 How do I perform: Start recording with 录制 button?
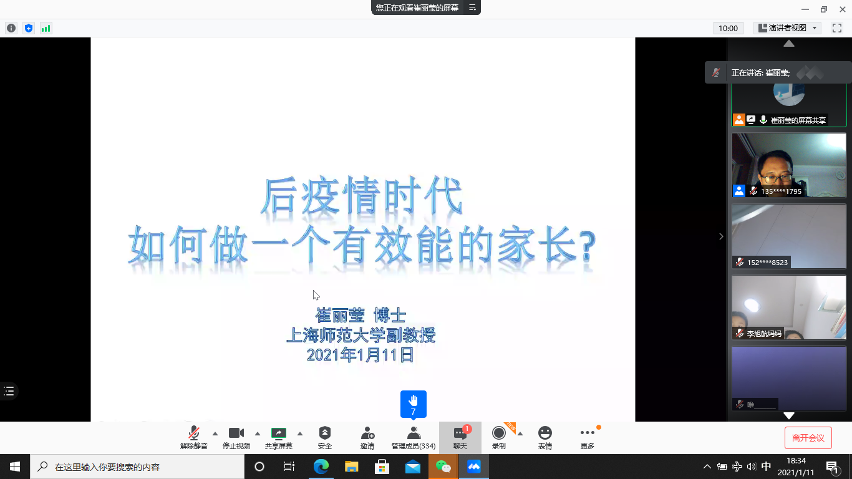click(499, 437)
